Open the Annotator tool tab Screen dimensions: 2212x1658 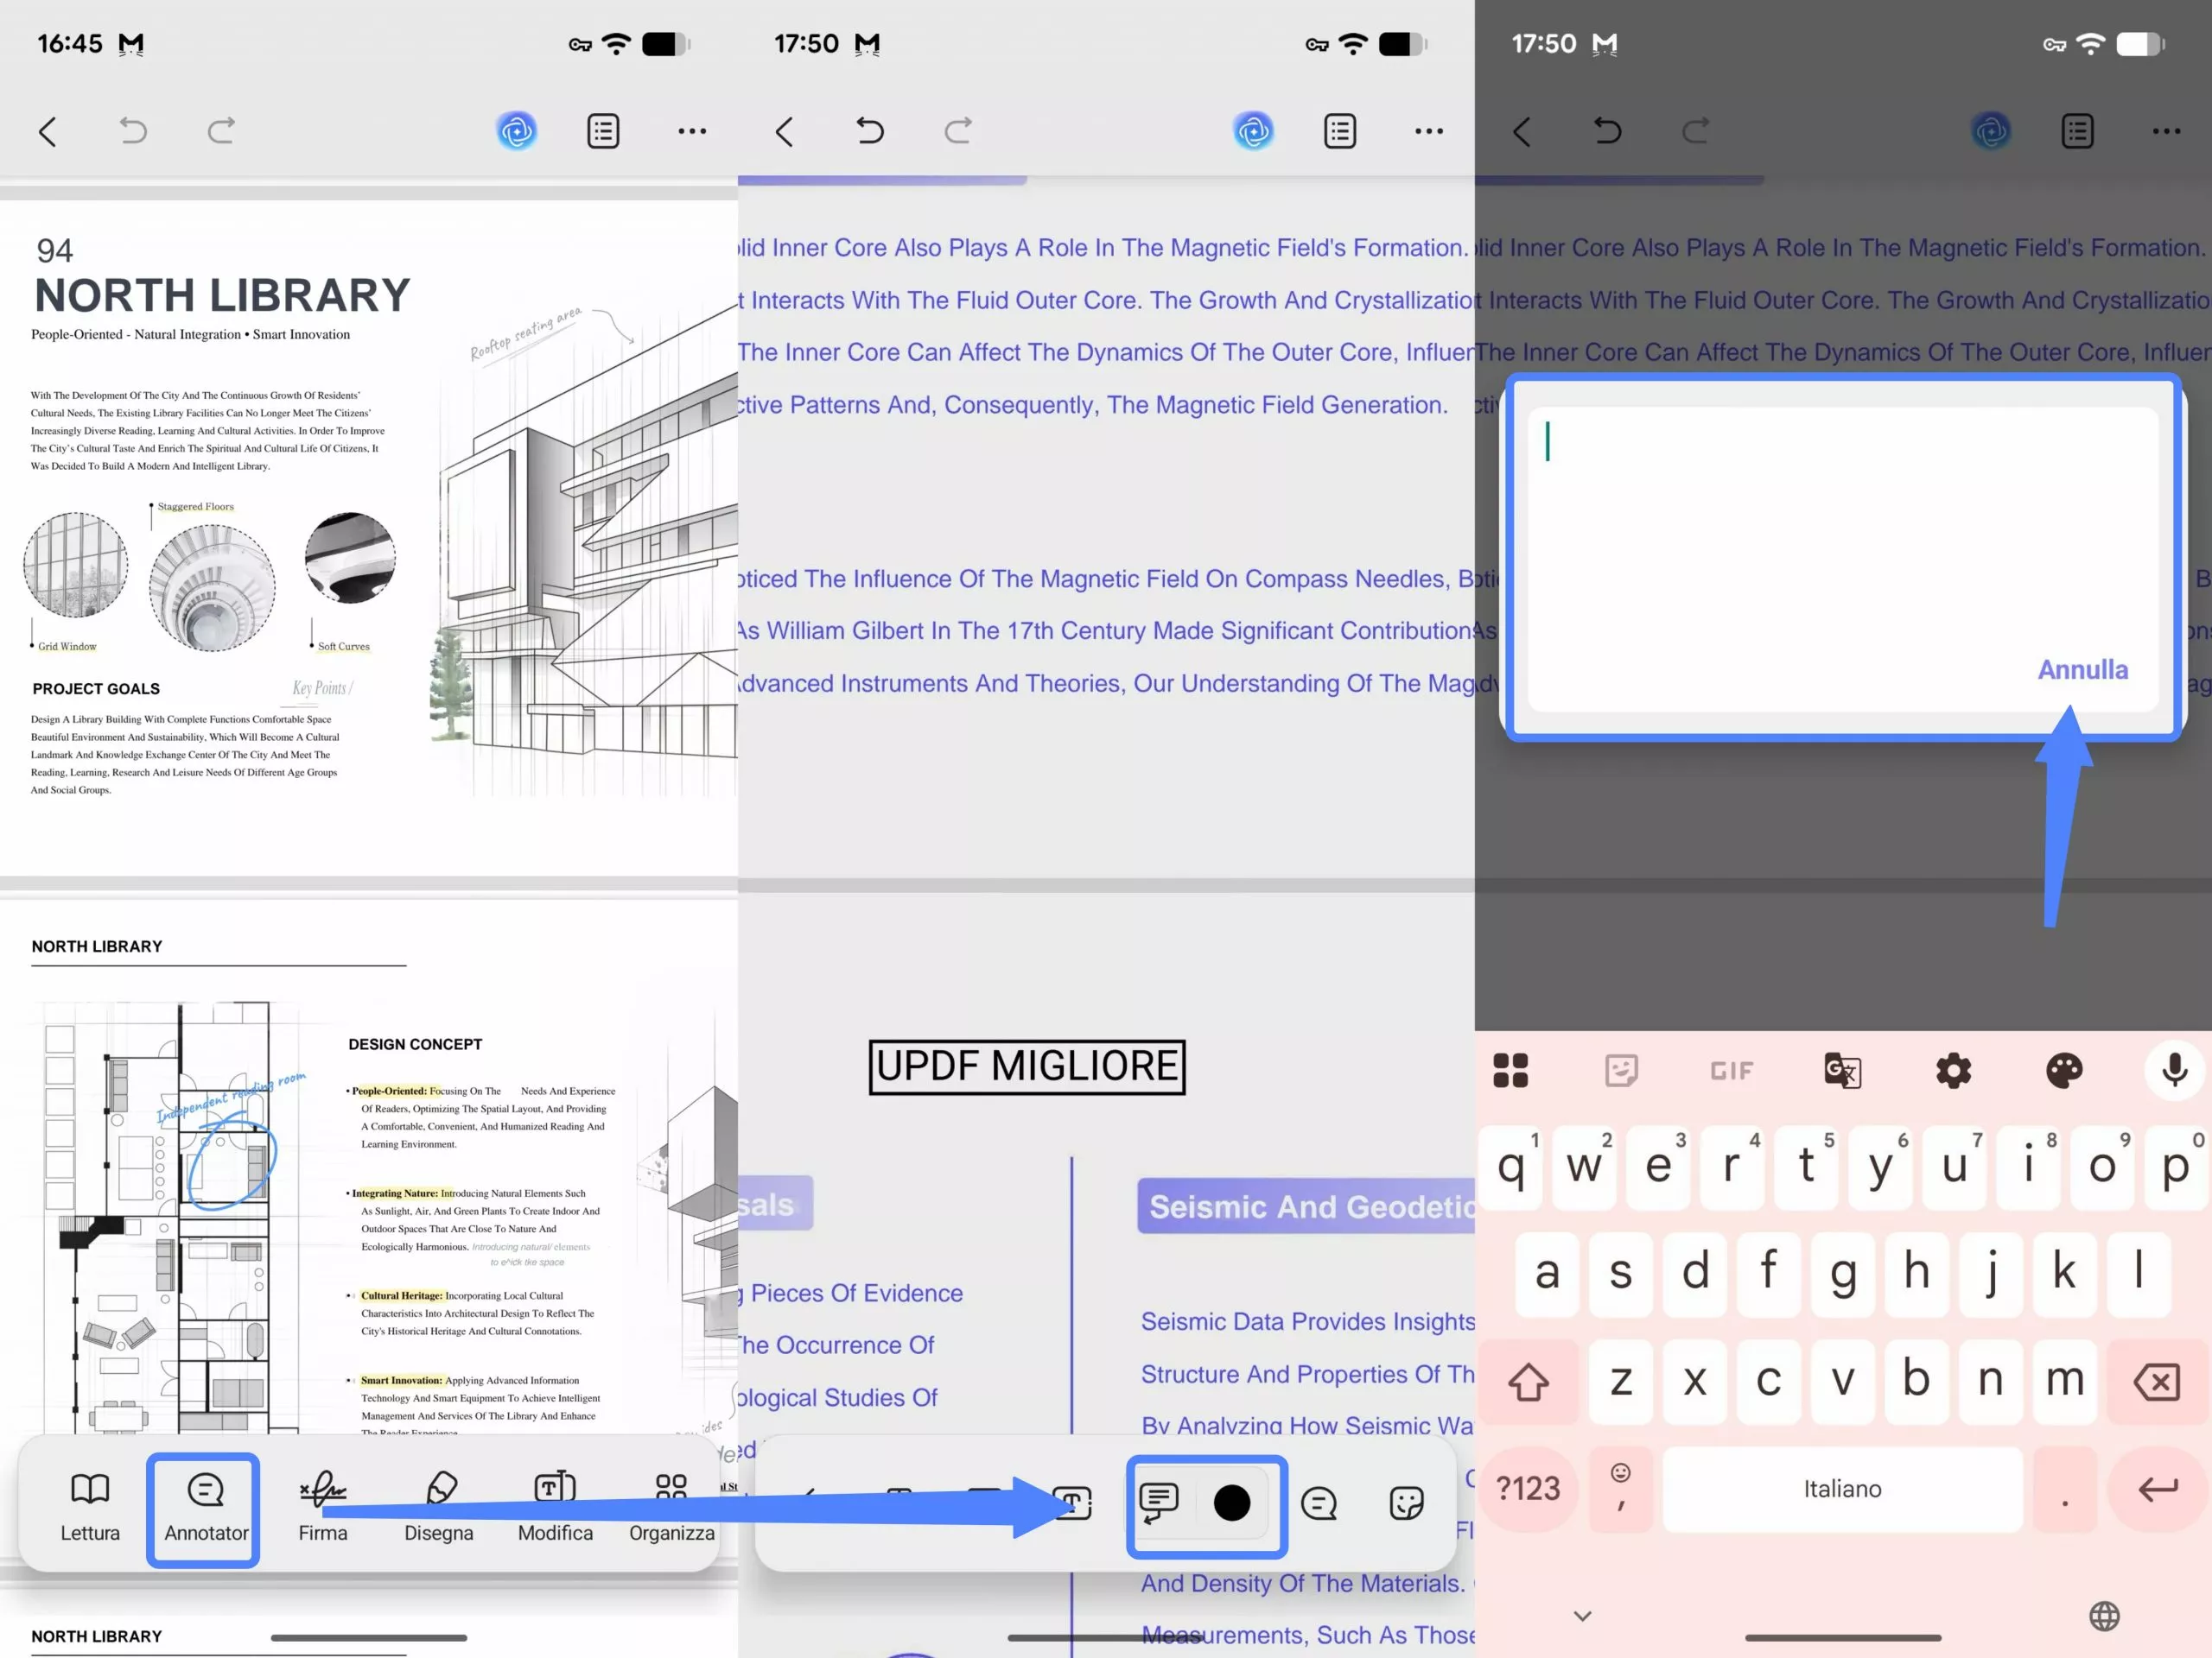click(205, 1508)
